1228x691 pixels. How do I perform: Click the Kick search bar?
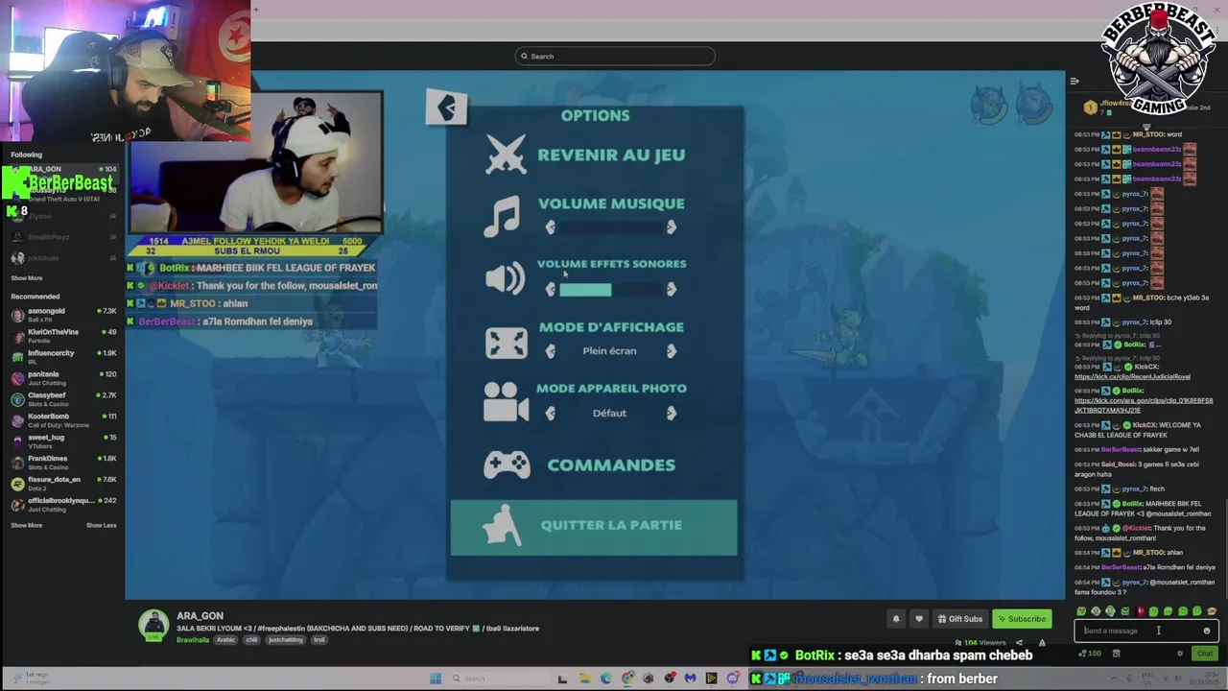pos(615,56)
